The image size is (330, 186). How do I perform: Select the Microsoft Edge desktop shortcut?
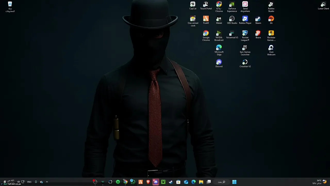click(219, 50)
